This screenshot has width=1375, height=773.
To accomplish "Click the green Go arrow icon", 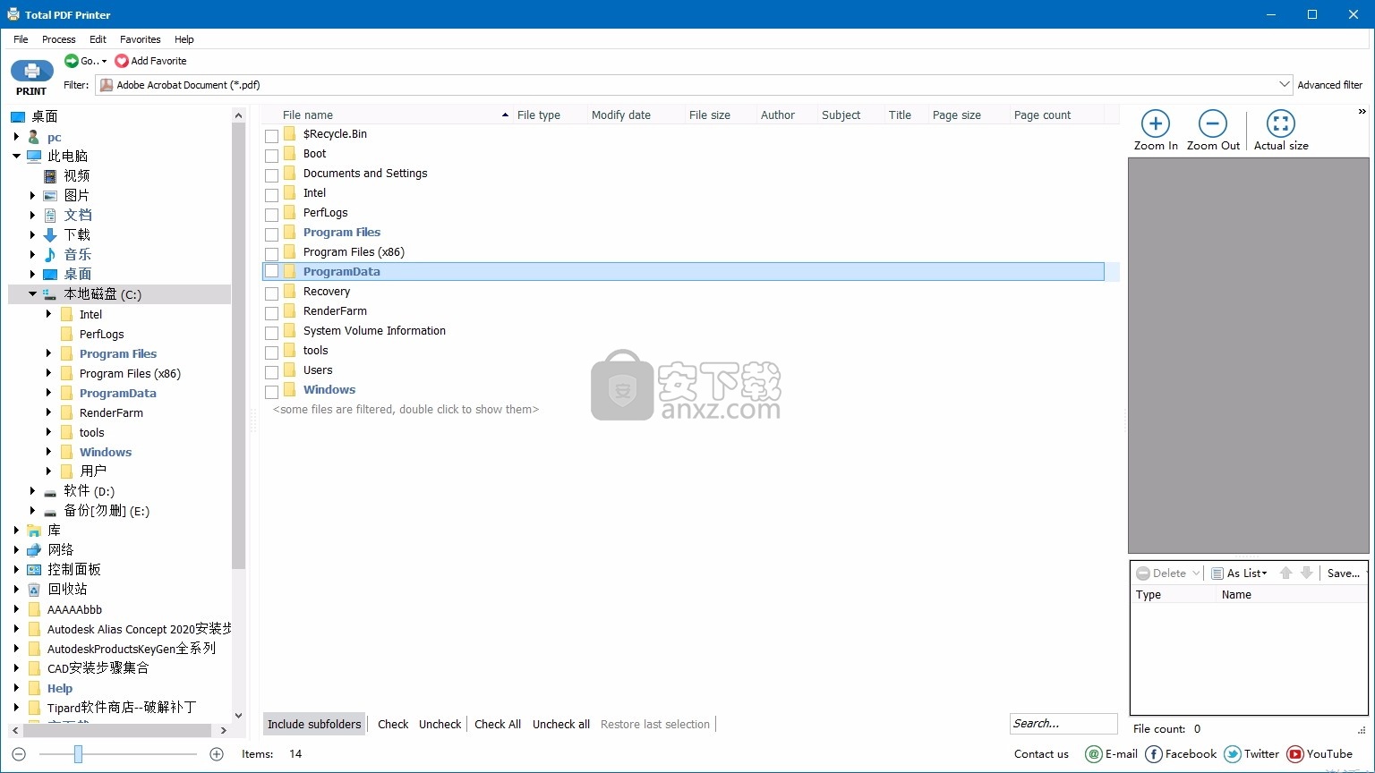I will pyautogui.click(x=72, y=61).
